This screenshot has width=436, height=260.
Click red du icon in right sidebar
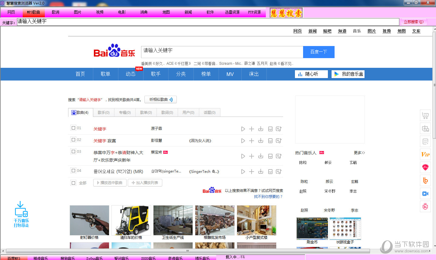pyautogui.click(x=425, y=167)
